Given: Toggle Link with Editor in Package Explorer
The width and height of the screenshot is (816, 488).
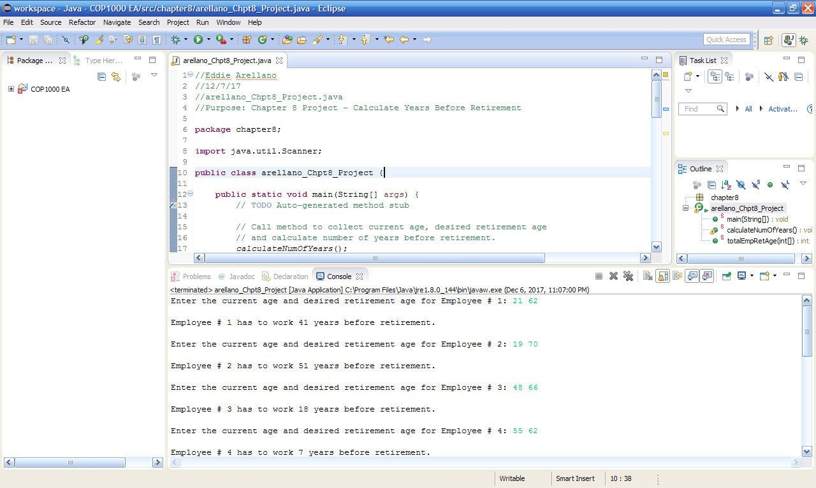Looking at the screenshot, I should [116, 76].
